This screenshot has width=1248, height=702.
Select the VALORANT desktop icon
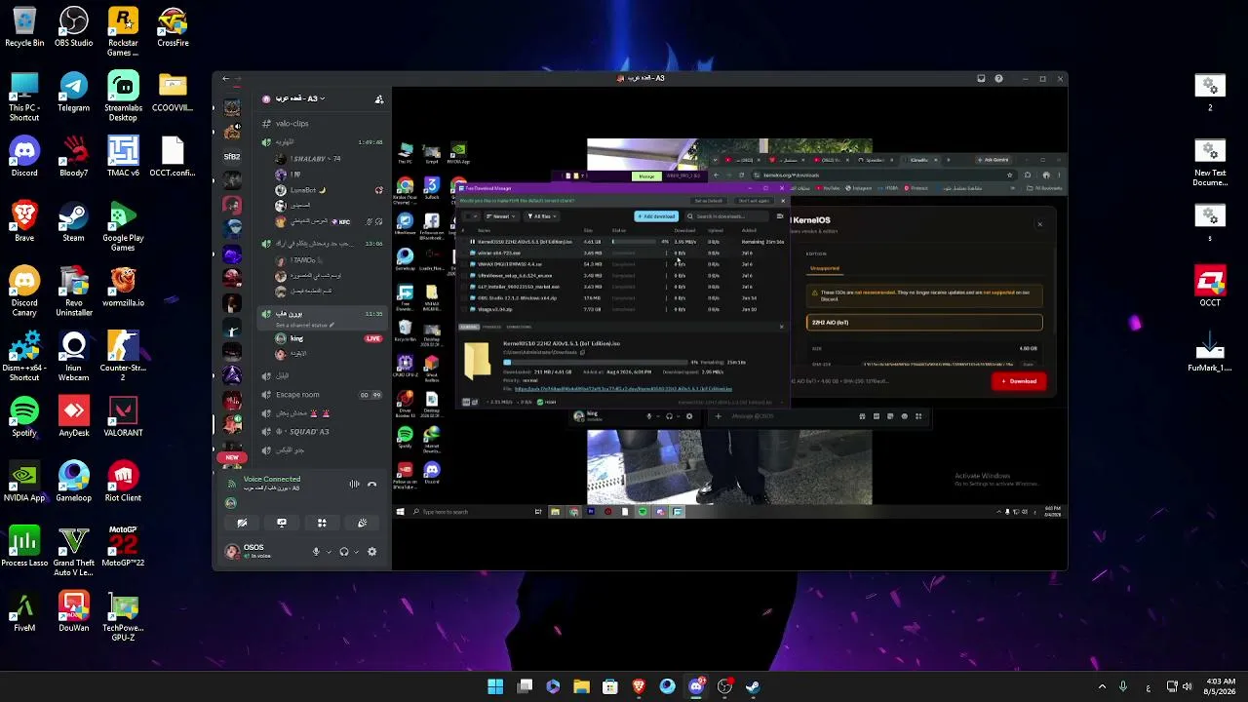pos(123,417)
